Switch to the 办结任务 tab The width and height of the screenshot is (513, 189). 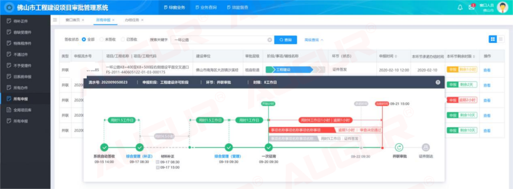134,20
